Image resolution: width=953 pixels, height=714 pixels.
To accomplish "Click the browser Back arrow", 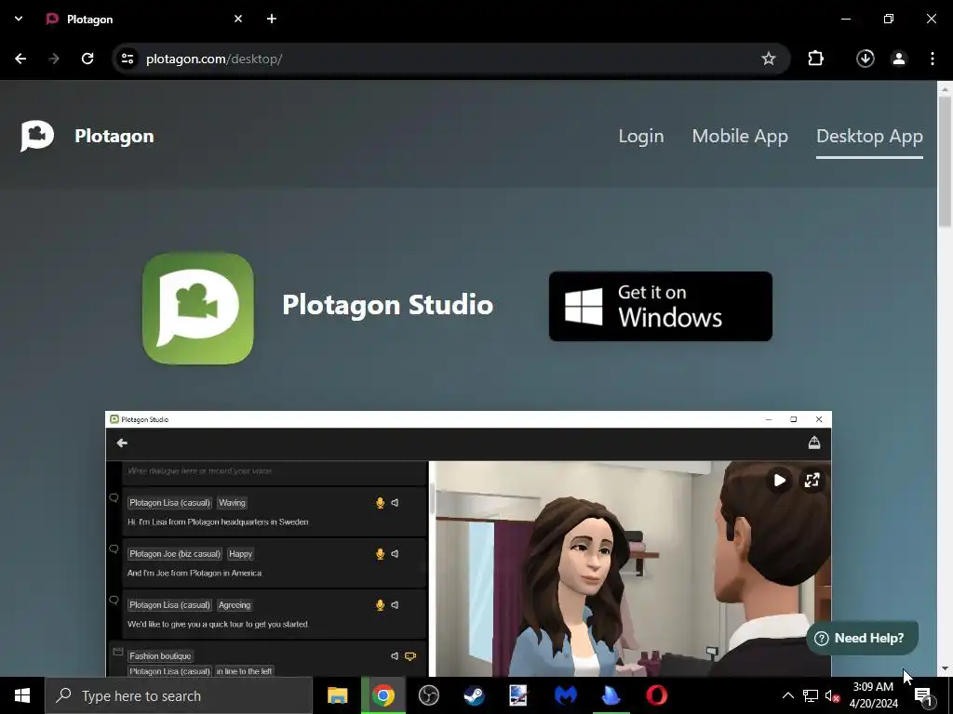I will click(20, 59).
